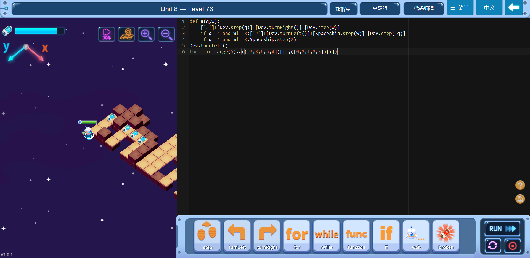This screenshot has width=530, height=258.
Task: Add a for loop block
Action: [297, 236]
